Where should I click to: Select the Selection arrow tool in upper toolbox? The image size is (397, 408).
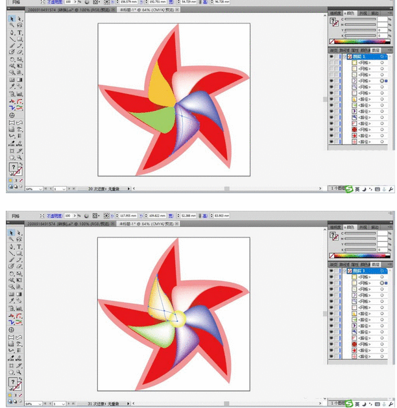coord(12,19)
